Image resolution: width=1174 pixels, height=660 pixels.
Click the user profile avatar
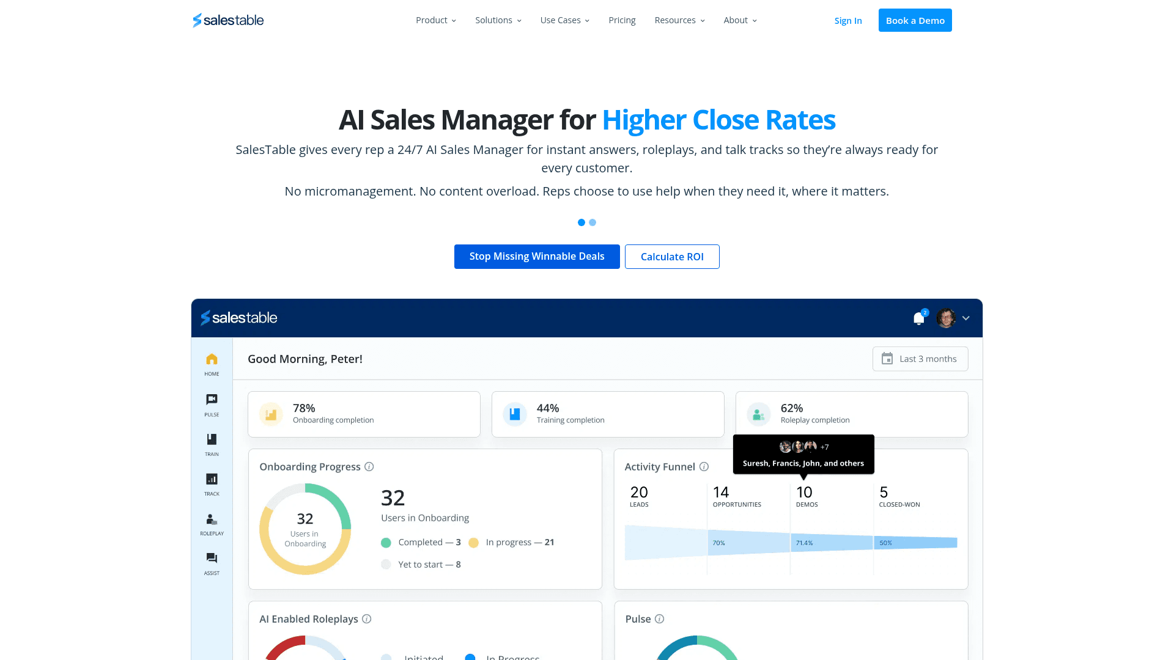(x=946, y=318)
